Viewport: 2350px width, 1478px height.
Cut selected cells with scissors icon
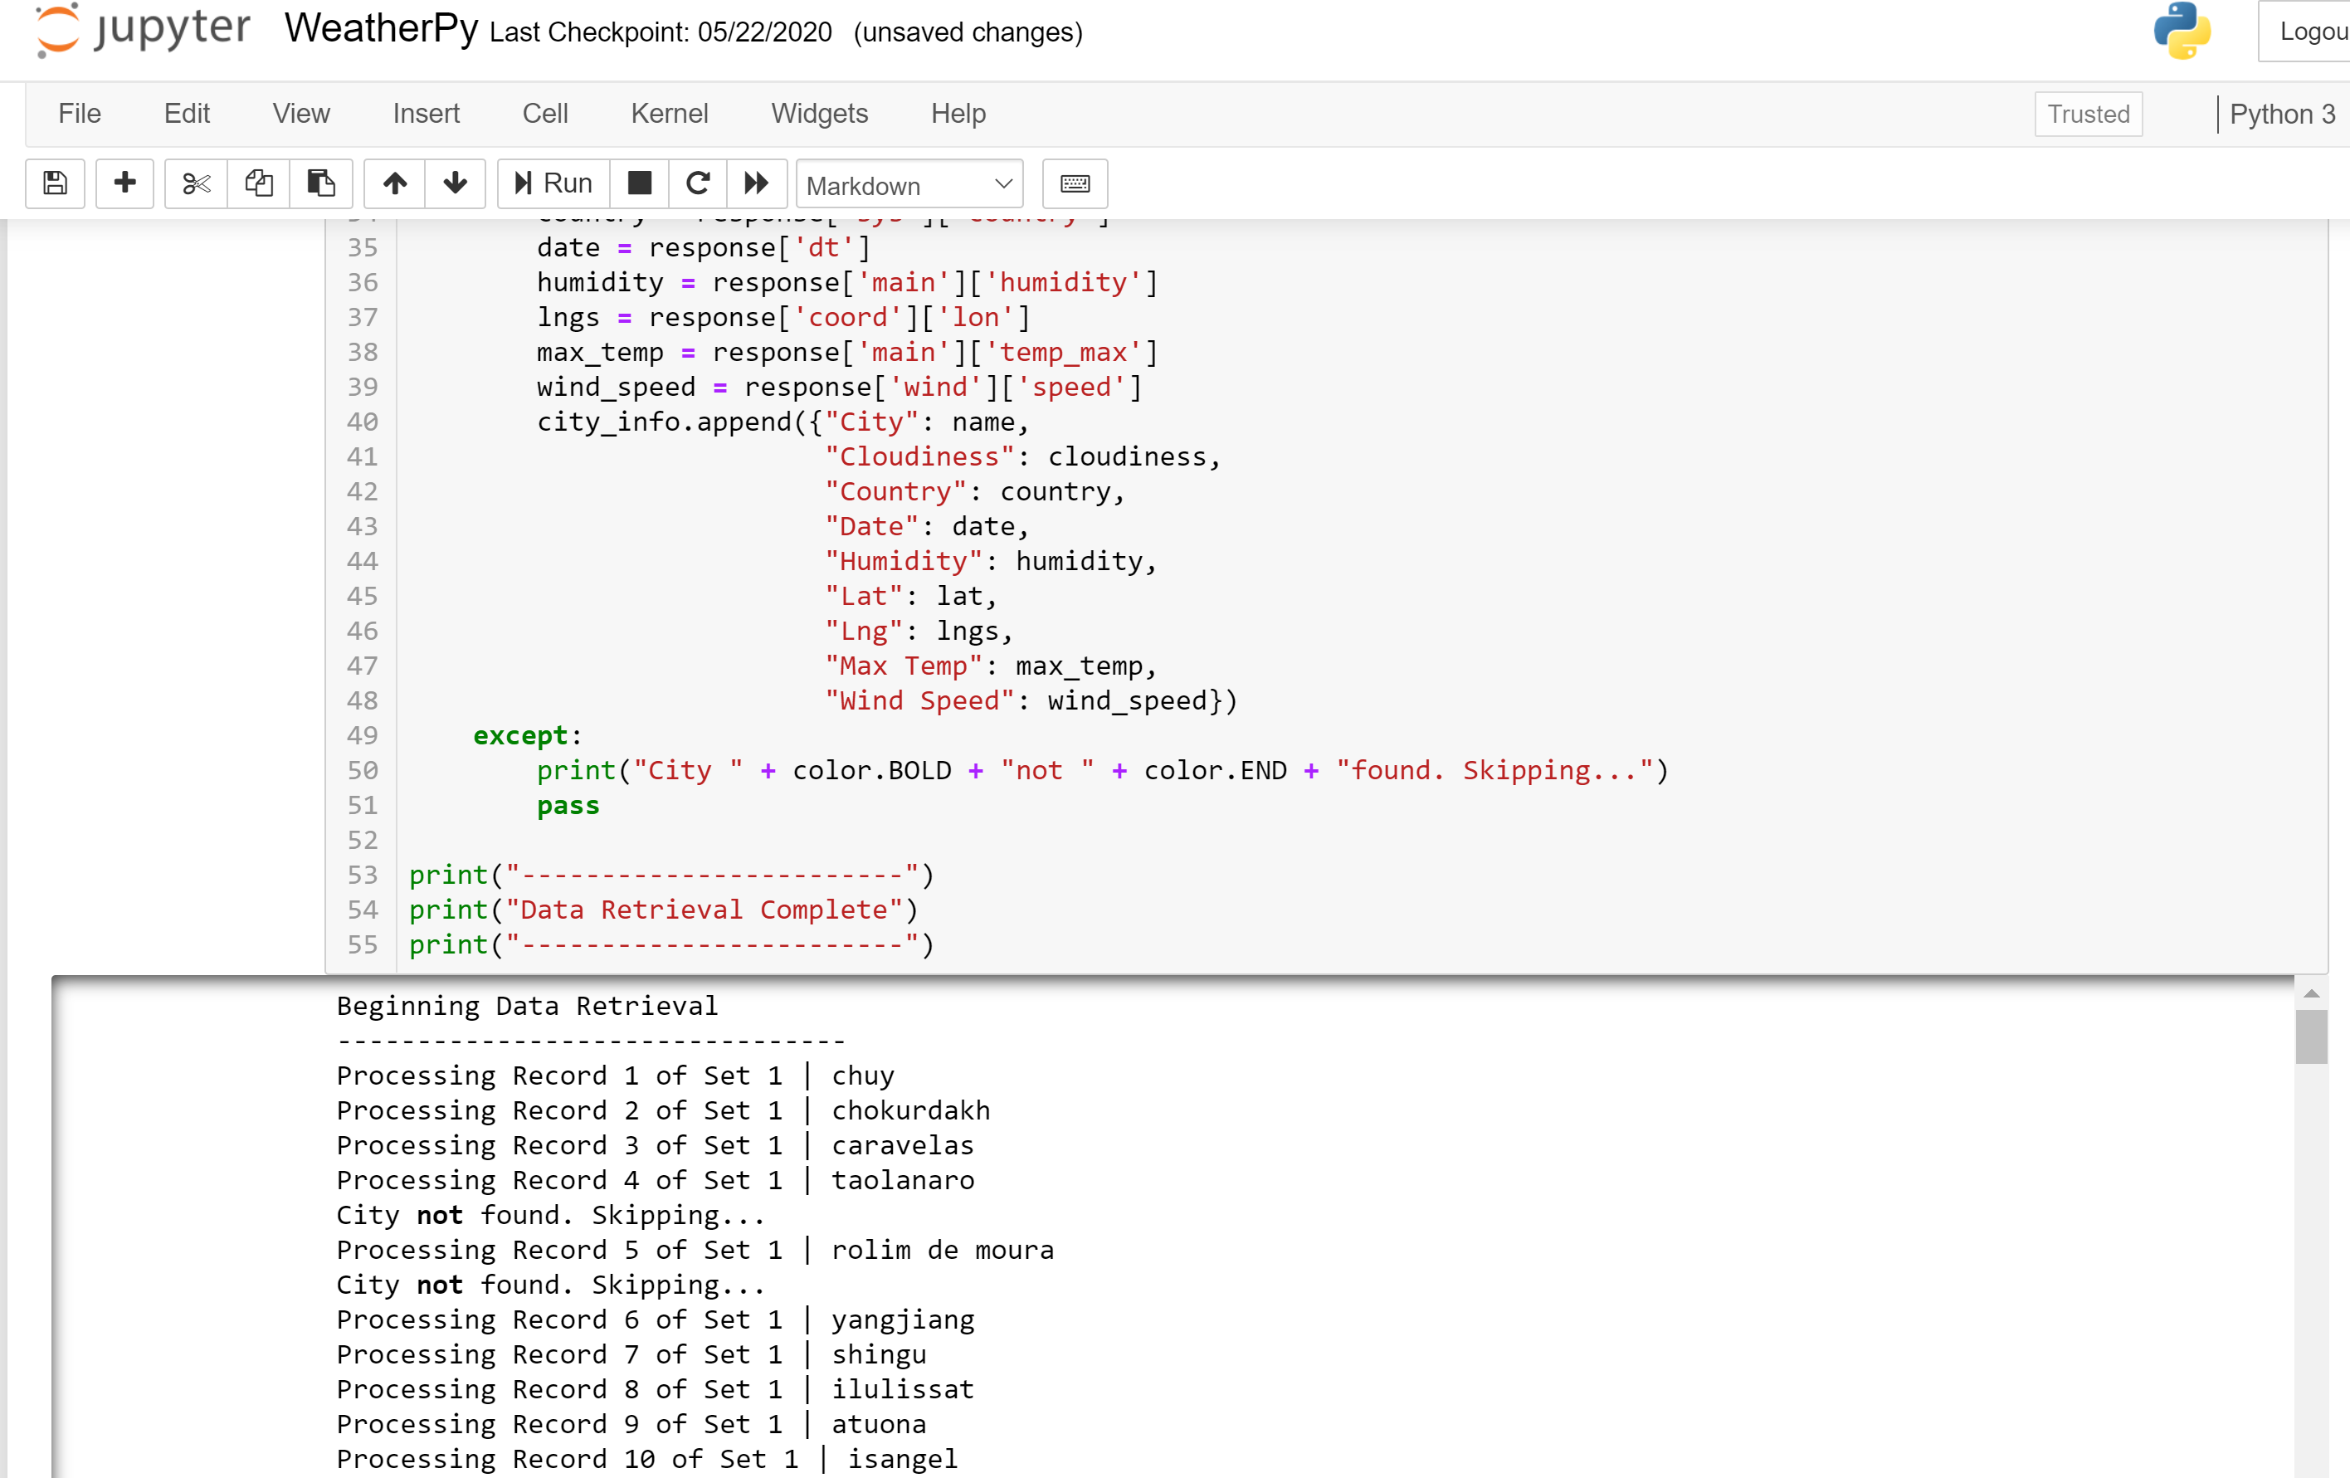pos(196,183)
